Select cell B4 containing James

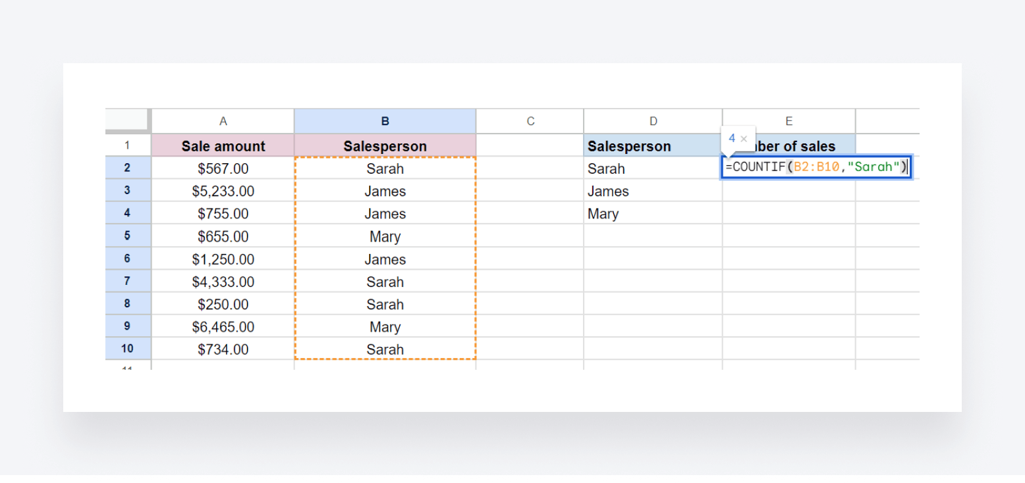tap(385, 213)
